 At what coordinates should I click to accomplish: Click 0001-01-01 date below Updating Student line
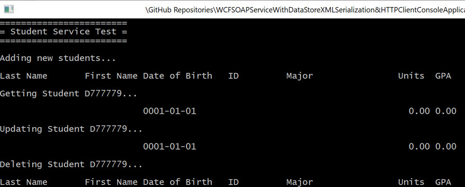(169, 147)
